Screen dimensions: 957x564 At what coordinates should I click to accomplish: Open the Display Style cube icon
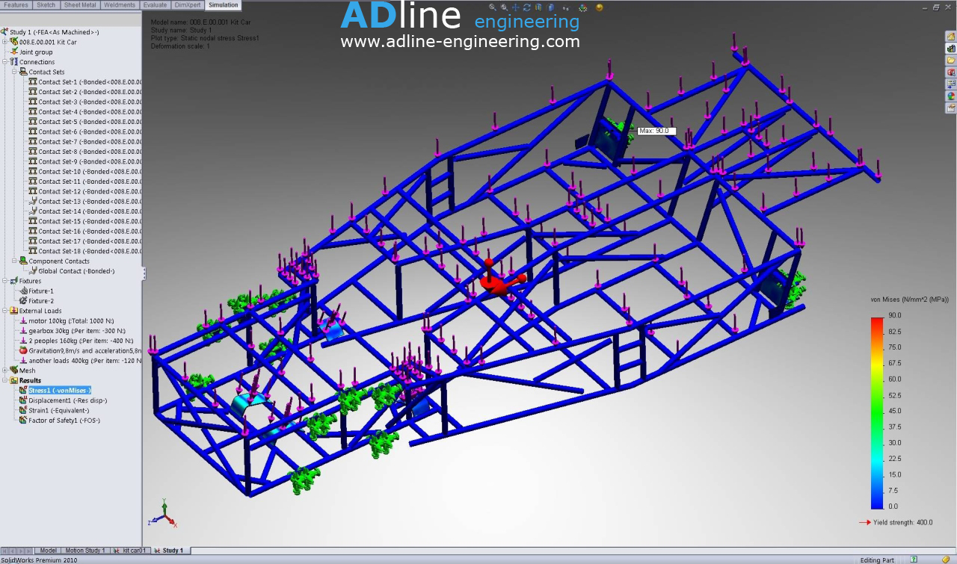pos(550,7)
